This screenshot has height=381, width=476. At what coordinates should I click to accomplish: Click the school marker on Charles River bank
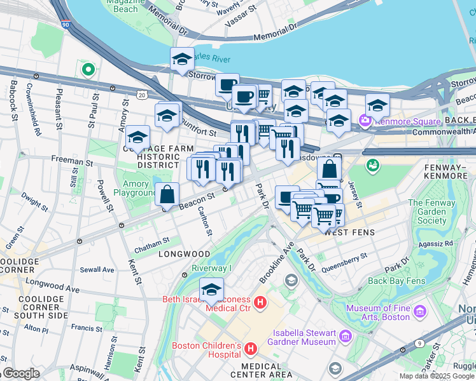pos(182,59)
